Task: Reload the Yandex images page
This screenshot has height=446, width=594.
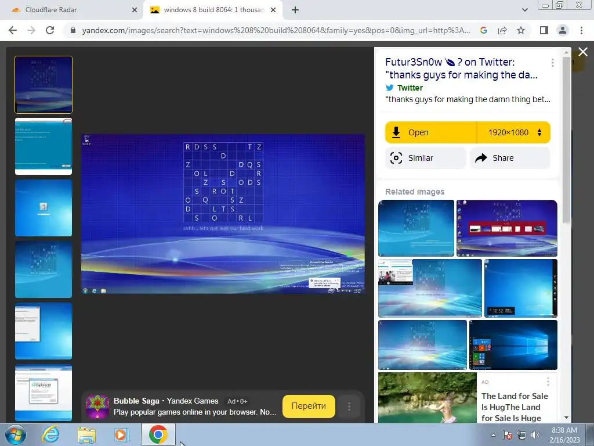Action: click(50, 30)
